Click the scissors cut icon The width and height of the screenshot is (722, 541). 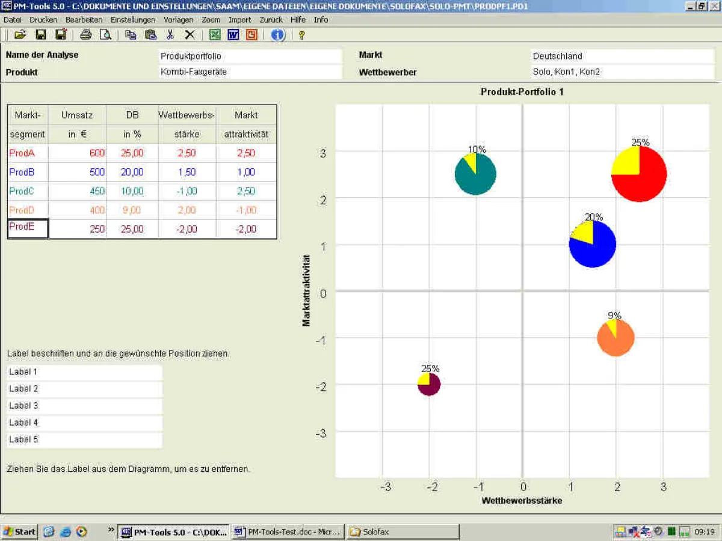tap(170, 35)
